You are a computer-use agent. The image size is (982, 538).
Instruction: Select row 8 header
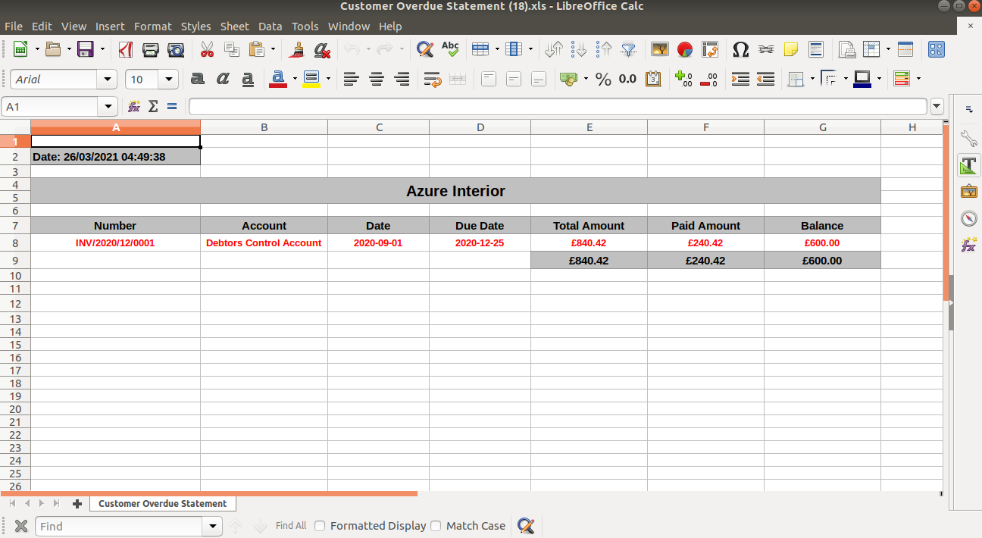point(15,243)
